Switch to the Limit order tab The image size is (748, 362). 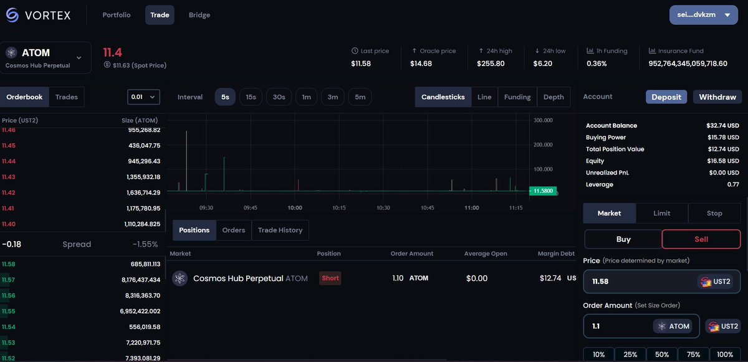pyautogui.click(x=661, y=213)
